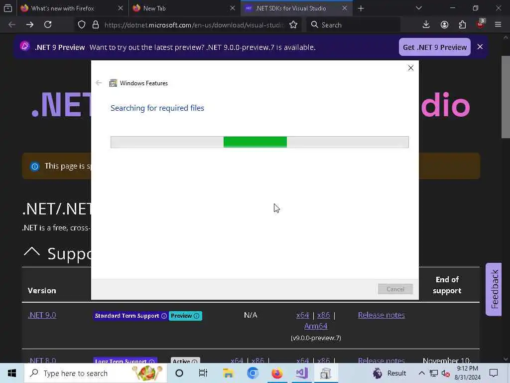Bookmark this page with the star icon

tap(293, 25)
